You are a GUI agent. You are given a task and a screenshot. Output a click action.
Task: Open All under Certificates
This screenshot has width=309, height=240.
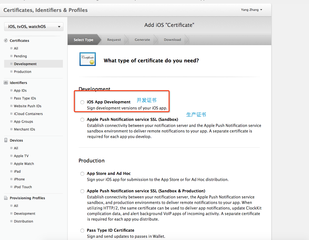click(x=16, y=48)
